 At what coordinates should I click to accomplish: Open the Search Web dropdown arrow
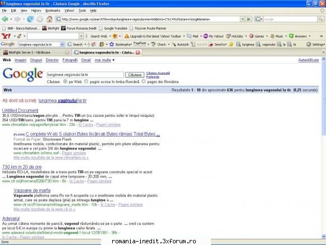coord(110,36)
